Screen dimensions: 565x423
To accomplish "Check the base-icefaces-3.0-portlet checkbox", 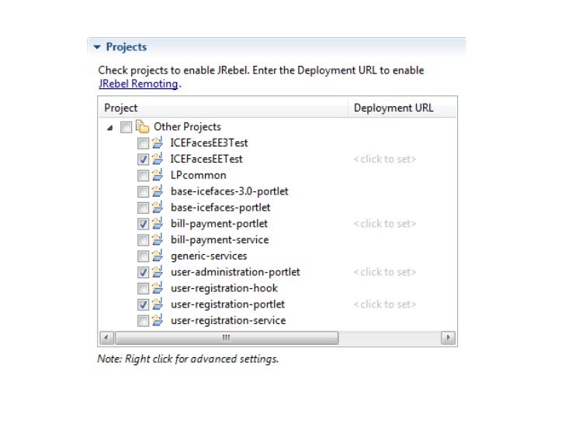I will pos(143,191).
